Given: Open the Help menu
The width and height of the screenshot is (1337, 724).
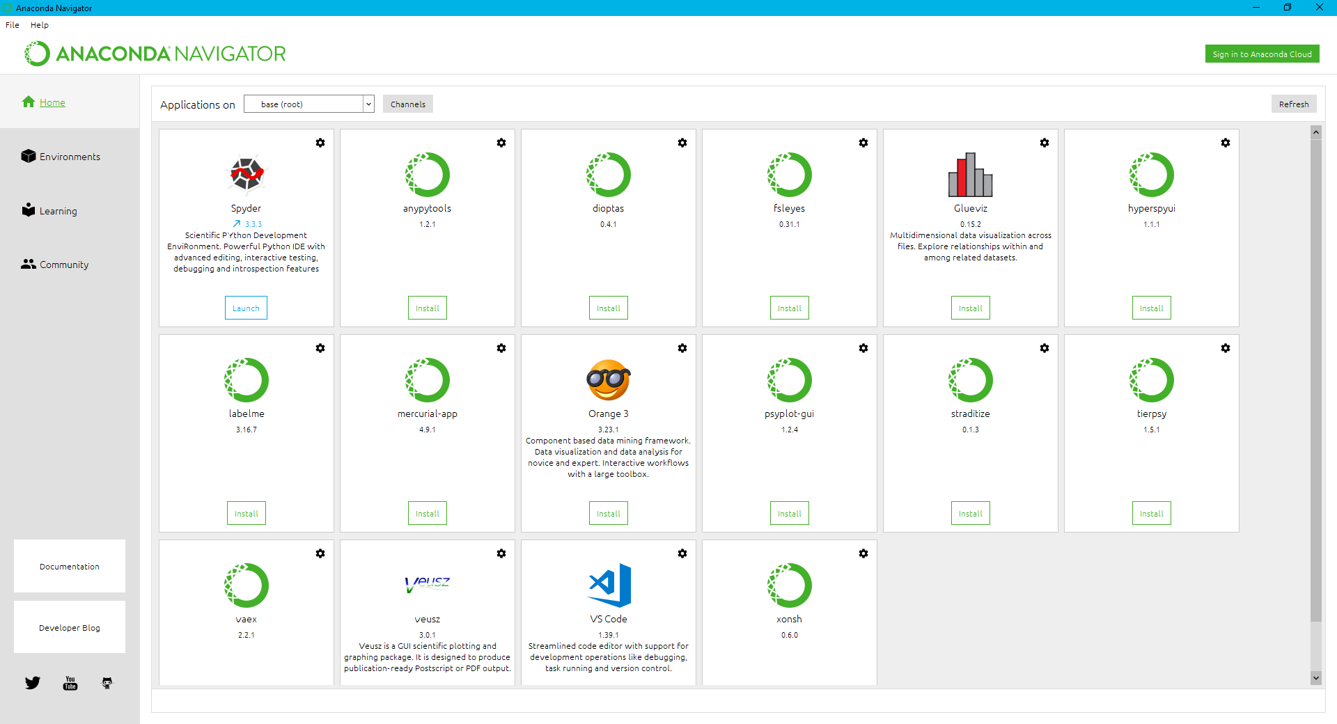Looking at the screenshot, I should [40, 25].
